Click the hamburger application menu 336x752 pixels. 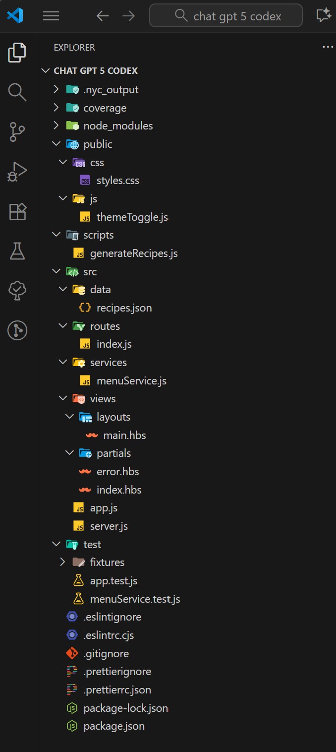(x=51, y=16)
